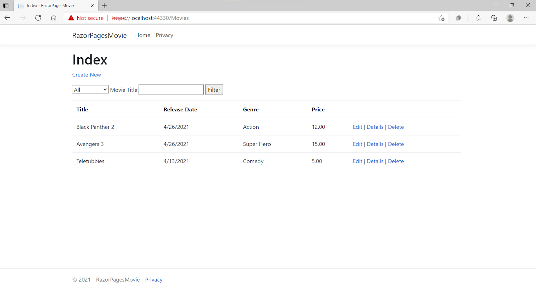The image size is (536, 288).
Task: Edit the Teletubbies movie
Action: (x=357, y=161)
